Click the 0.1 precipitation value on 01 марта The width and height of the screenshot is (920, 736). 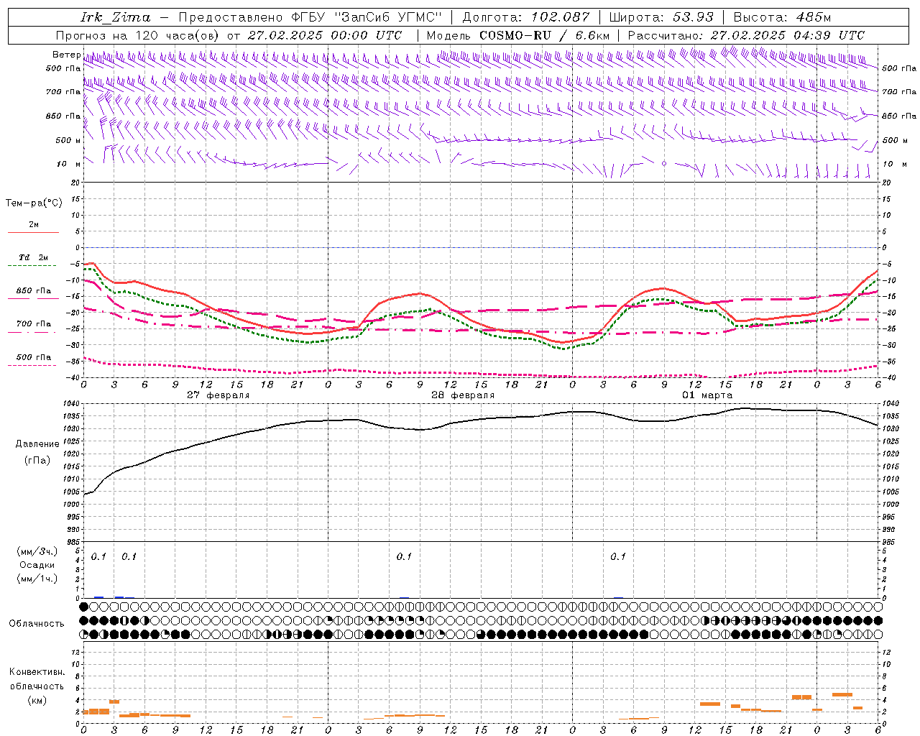pos(618,556)
